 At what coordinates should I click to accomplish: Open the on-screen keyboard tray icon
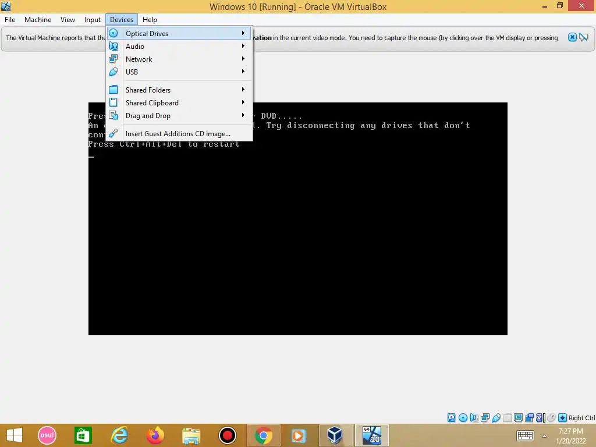tap(526, 435)
